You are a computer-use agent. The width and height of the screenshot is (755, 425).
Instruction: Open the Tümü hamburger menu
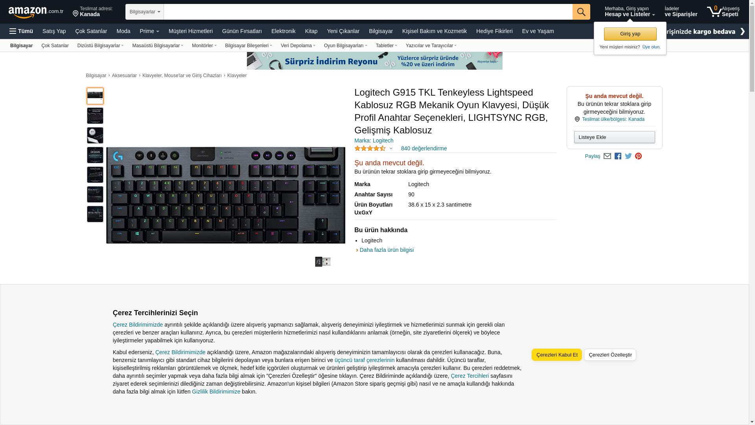pos(21,31)
